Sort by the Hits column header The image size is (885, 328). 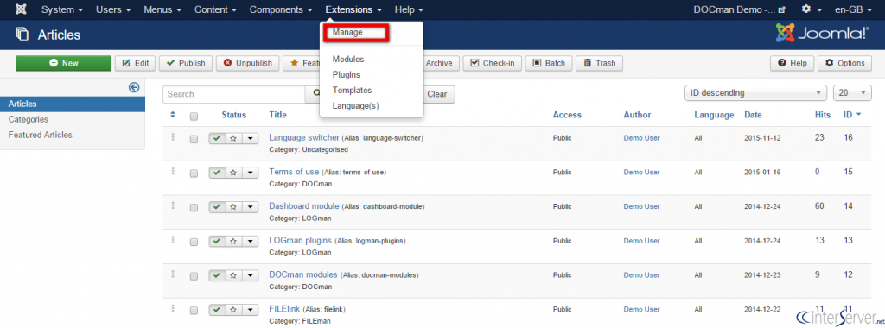pyautogui.click(x=823, y=115)
